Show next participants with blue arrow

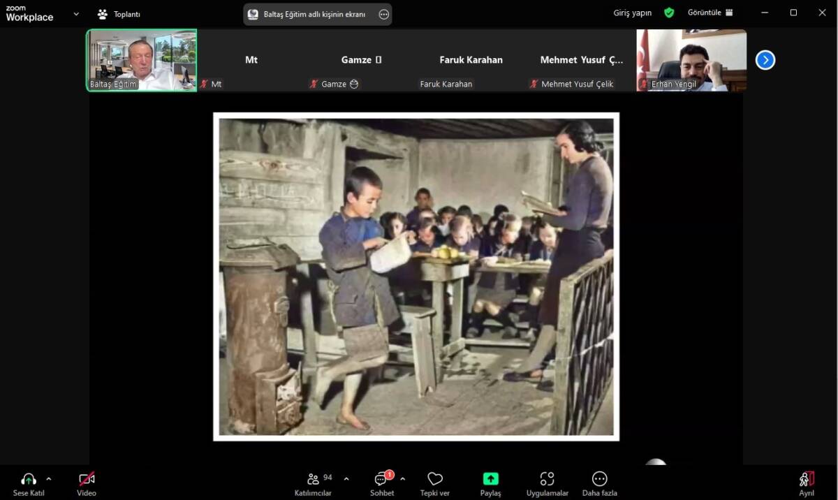(765, 60)
